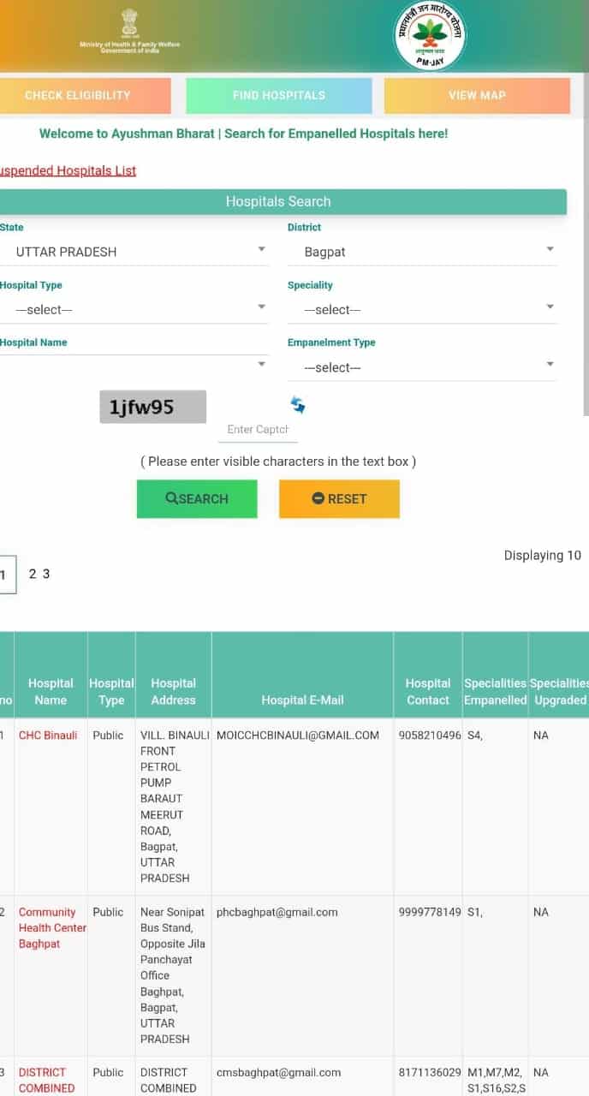The height and width of the screenshot is (1096, 589).
Task: Open the CHECK ELIGIBILITY tab
Action: 85,95
